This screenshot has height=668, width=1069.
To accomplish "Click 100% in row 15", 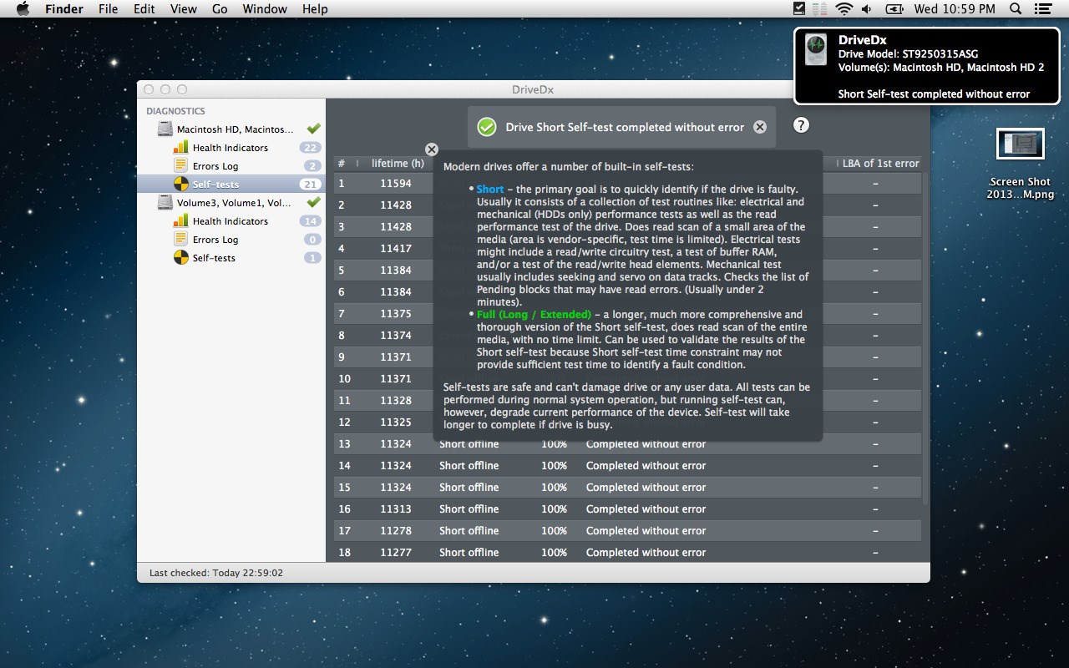I will point(554,488).
